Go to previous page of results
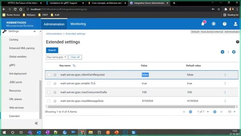This screenshot has height=136, width=241. pos(191,112)
